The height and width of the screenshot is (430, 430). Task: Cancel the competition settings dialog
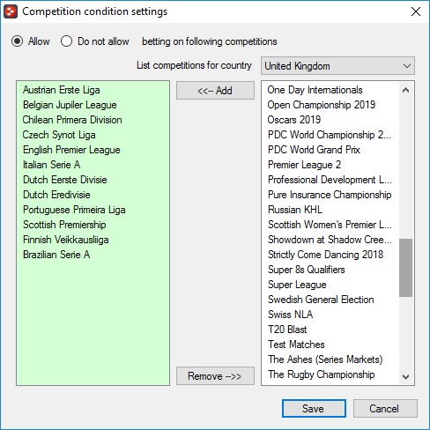[385, 408]
